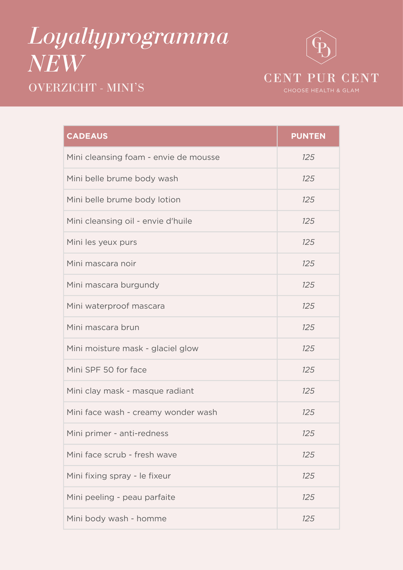Select Mini cleansing oil - envie d'huile

coord(129,221)
